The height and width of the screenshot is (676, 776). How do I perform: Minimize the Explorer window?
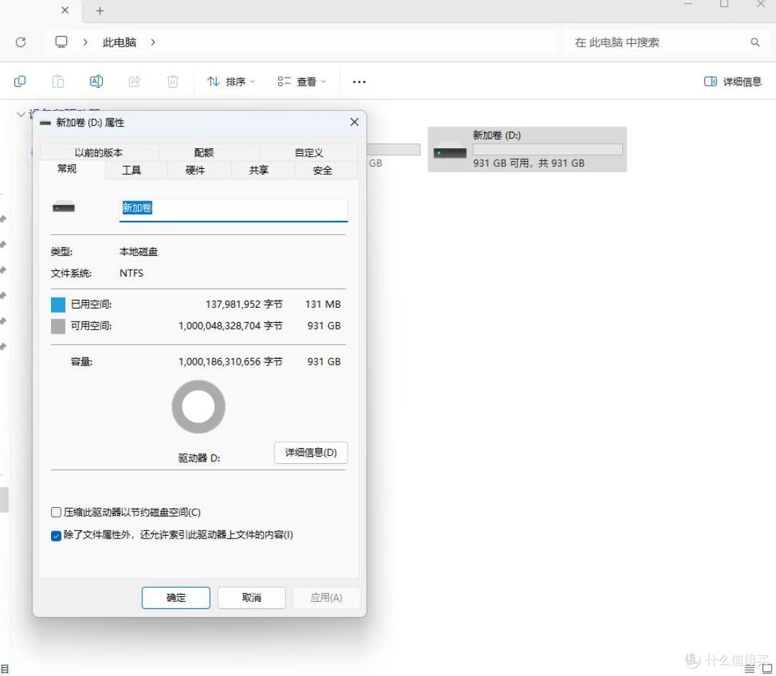[688, 4]
